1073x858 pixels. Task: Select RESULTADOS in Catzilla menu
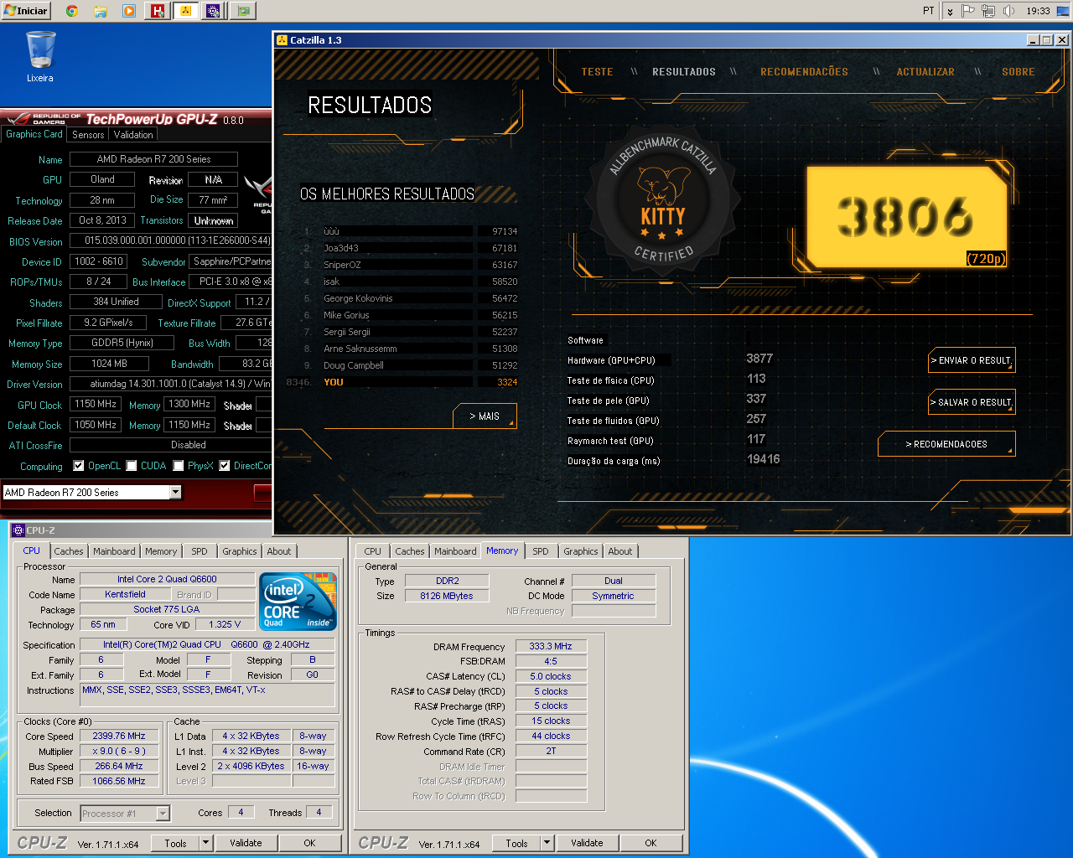coord(684,72)
